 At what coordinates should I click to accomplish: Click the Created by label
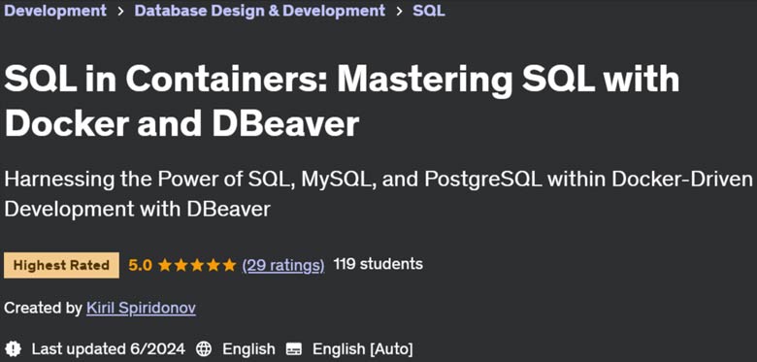click(43, 308)
